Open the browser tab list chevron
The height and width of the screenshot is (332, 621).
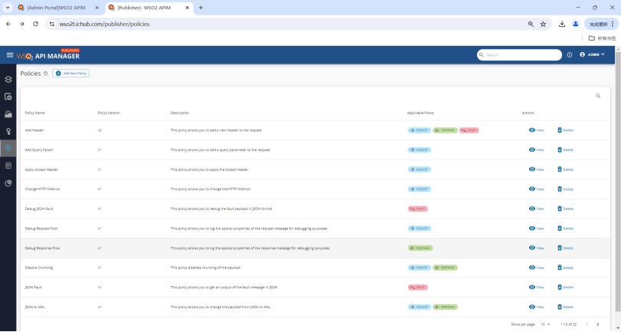click(x=8, y=8)
